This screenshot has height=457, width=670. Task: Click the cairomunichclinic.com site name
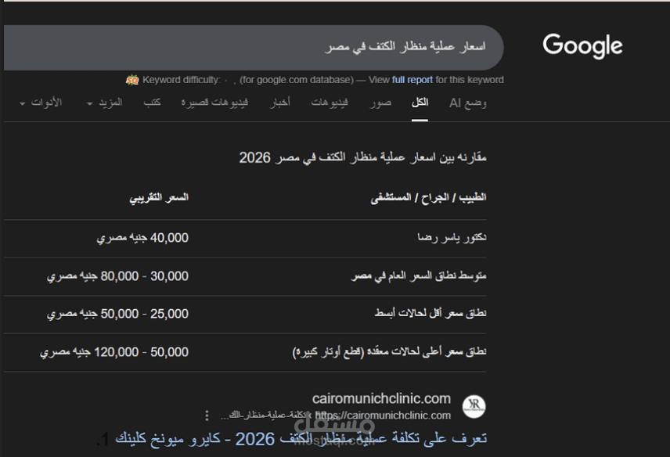pos(381,399)
